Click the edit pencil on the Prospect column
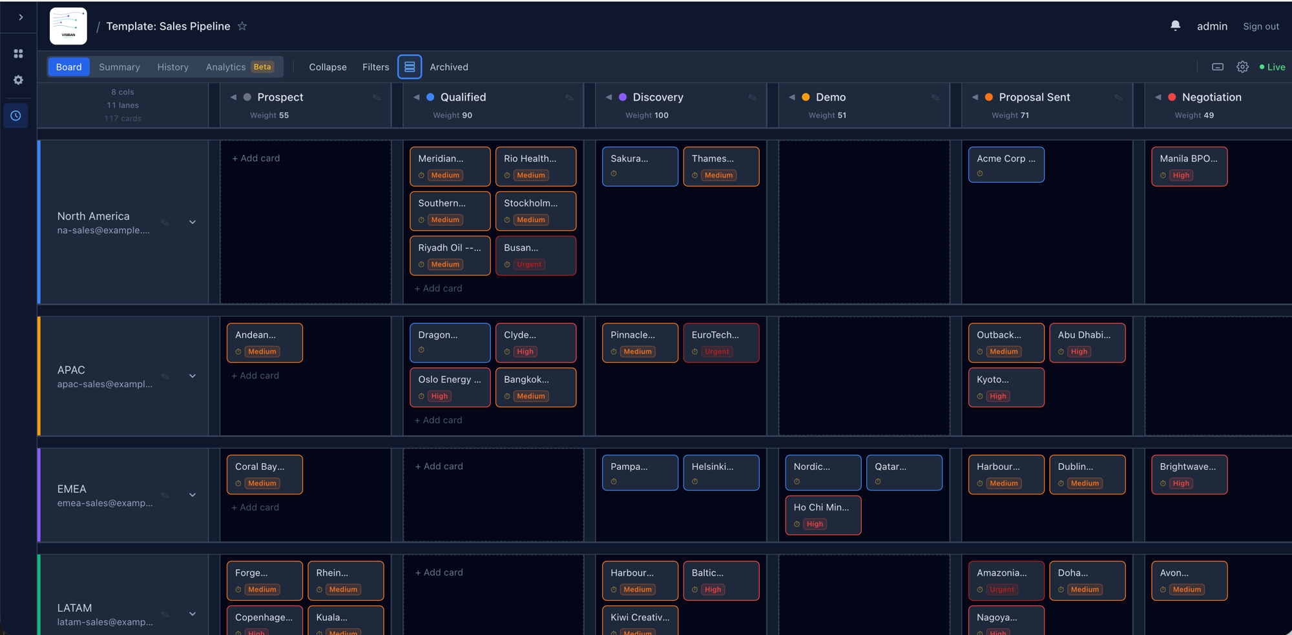 [x=377, y=97]
